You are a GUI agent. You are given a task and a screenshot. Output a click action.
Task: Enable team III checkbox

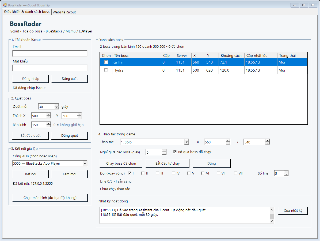point(157,173)
